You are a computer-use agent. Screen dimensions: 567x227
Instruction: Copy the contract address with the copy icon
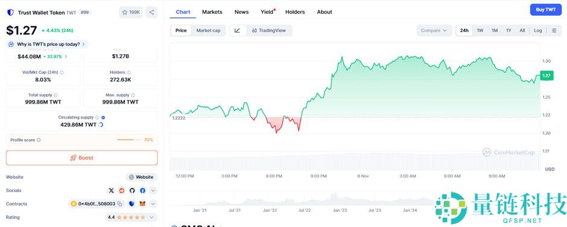(119, 204)
